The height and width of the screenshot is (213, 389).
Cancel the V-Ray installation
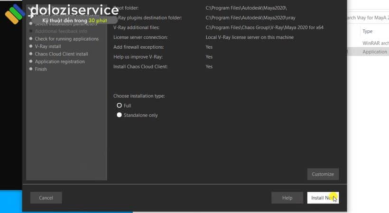click(x=46, y=198)
